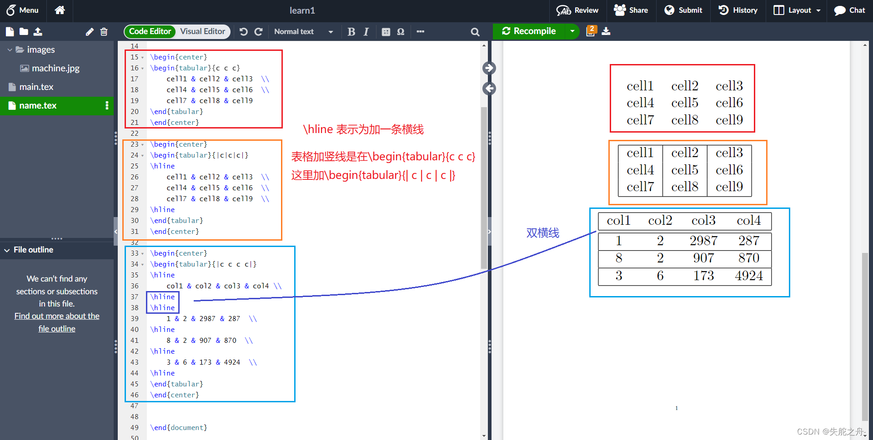
Task: Apply bold formatting
Action: point(351,31)
